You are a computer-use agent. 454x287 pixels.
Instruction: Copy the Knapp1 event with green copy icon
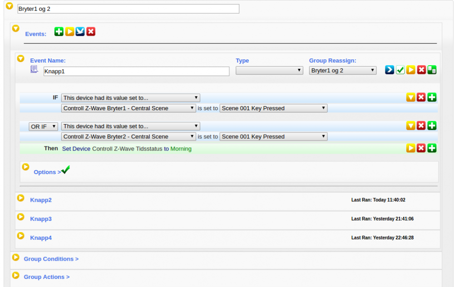[432, 70]
